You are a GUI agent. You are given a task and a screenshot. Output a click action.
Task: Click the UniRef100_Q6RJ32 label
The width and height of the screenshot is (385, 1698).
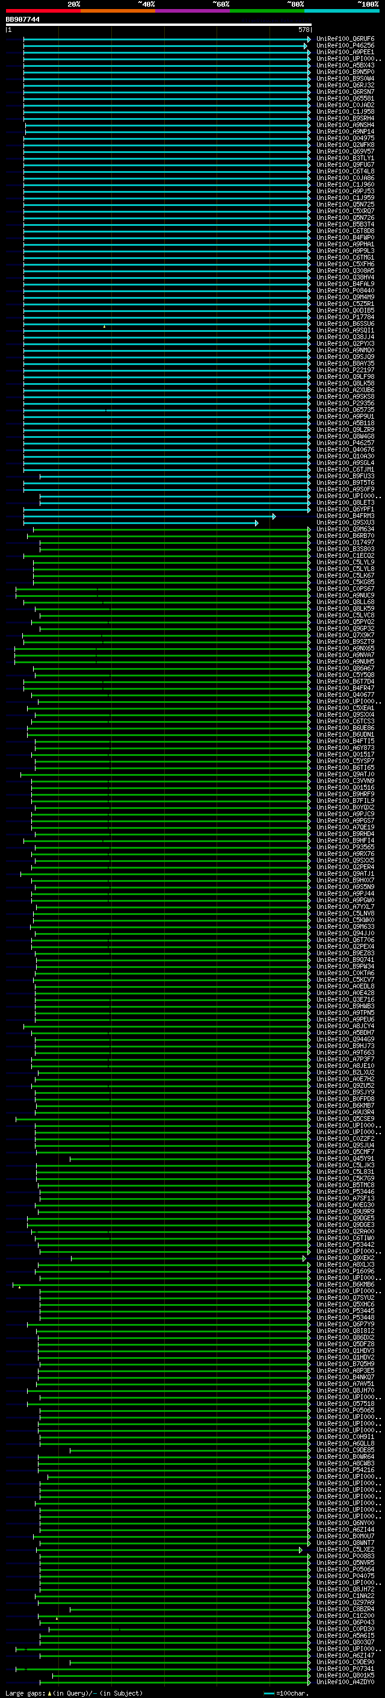coord(345,86)
